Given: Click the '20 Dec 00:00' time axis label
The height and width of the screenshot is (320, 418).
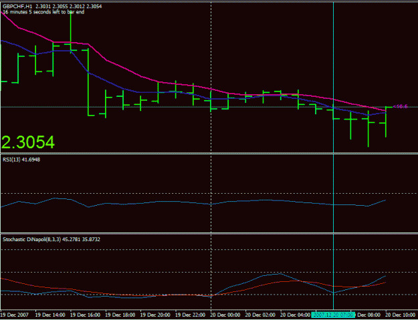Looking at the screenshot, I should coord(226,315).
